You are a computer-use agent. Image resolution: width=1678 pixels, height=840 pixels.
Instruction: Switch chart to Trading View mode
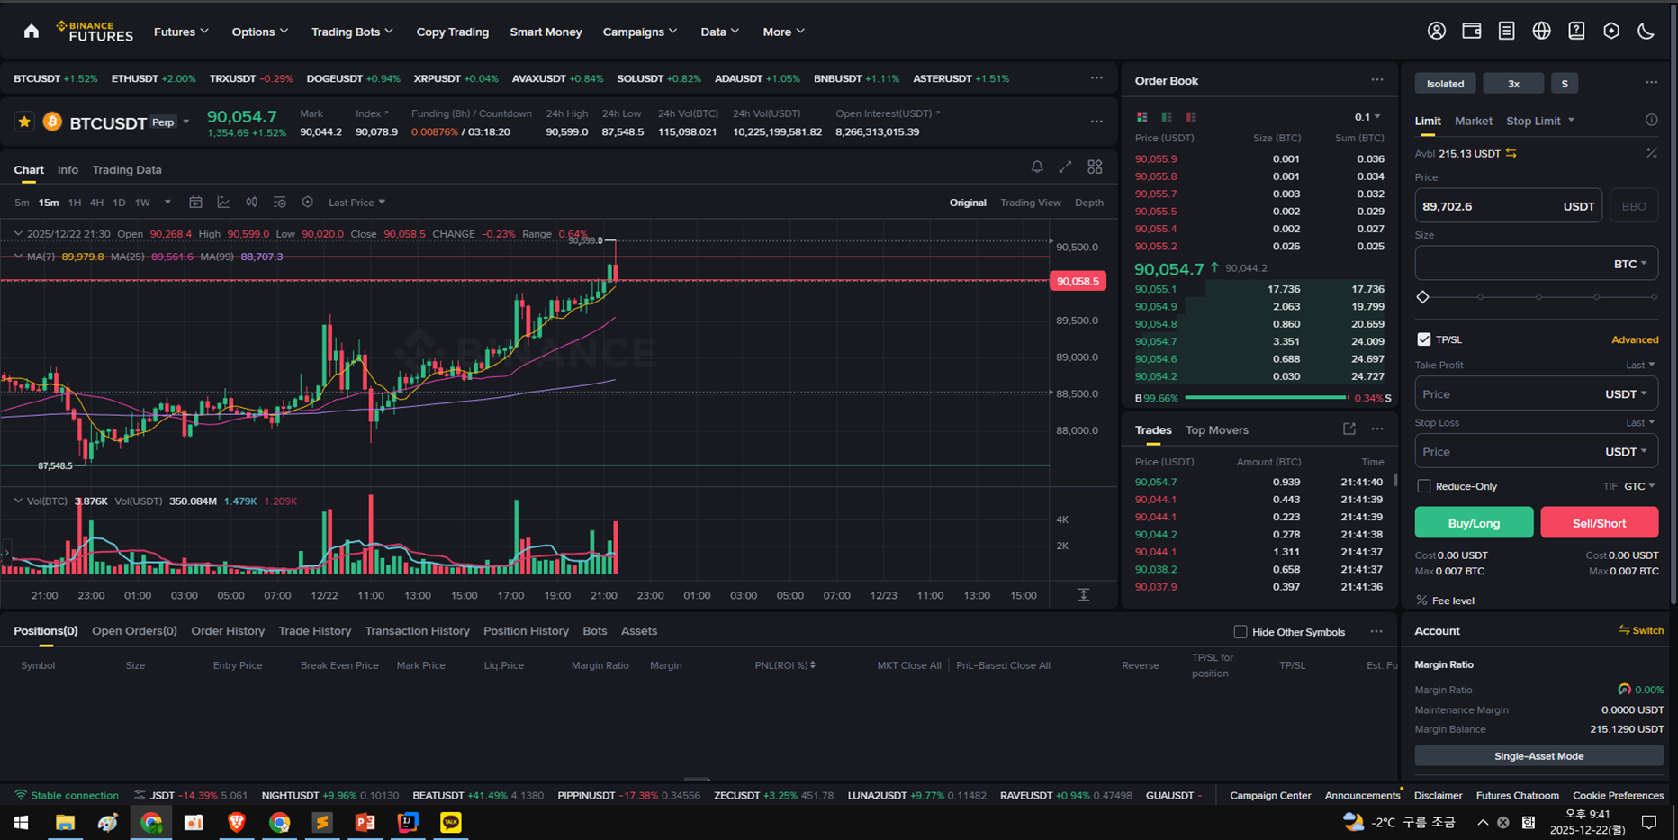(x=1030, y=203)
